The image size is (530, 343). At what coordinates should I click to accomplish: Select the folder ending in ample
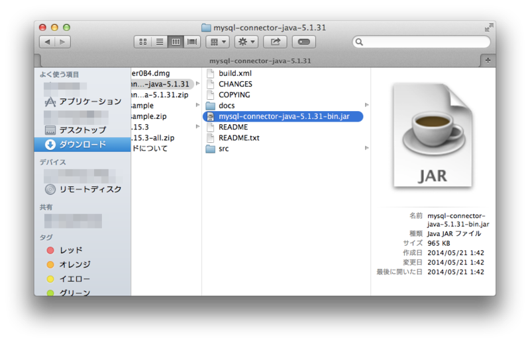(142, 106)
